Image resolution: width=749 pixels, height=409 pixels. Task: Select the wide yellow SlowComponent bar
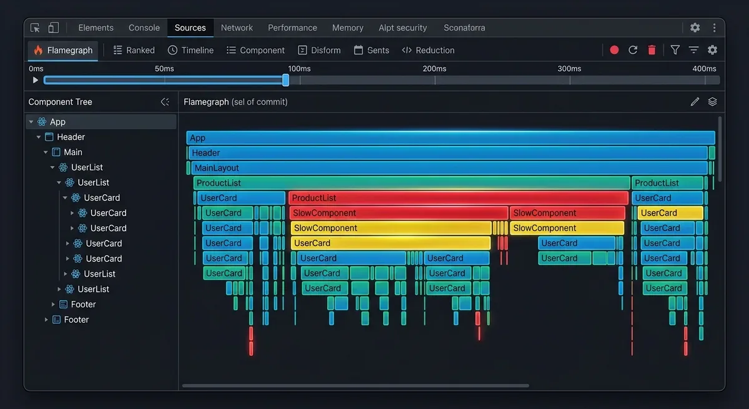(x=391, y=228)
